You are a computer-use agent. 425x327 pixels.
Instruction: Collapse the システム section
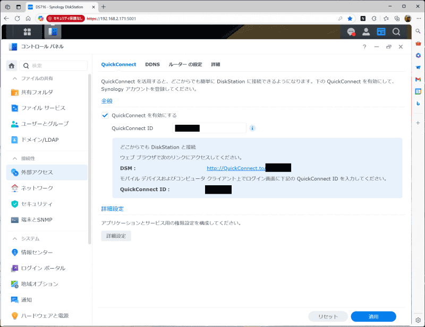16,238
